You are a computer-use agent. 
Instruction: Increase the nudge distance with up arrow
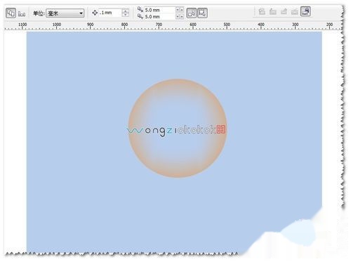(126, 11)
